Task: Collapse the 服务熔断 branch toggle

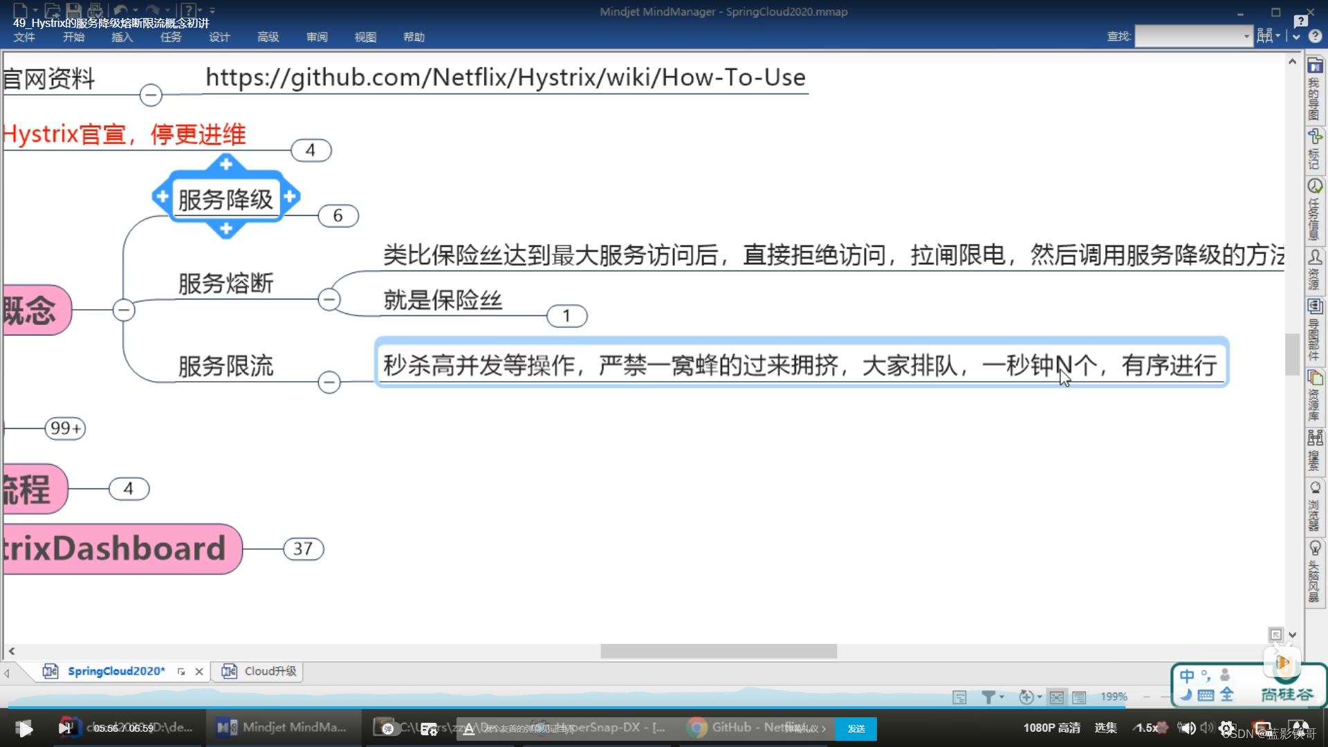Action: click(329, 299)
